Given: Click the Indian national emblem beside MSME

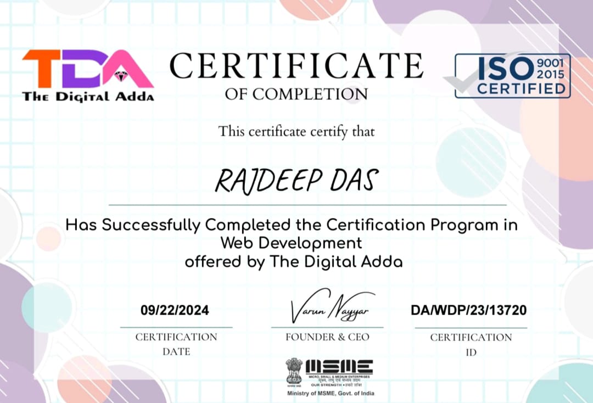Looking at the screenshot, I should click(294, 373).
